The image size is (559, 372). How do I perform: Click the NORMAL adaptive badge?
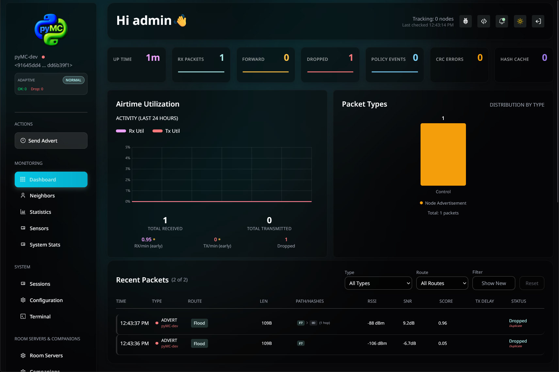tap(73, 80)
